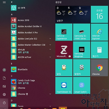Open Adobe Acrobat X Pro
Screen dimensions: 109x109
31,32
